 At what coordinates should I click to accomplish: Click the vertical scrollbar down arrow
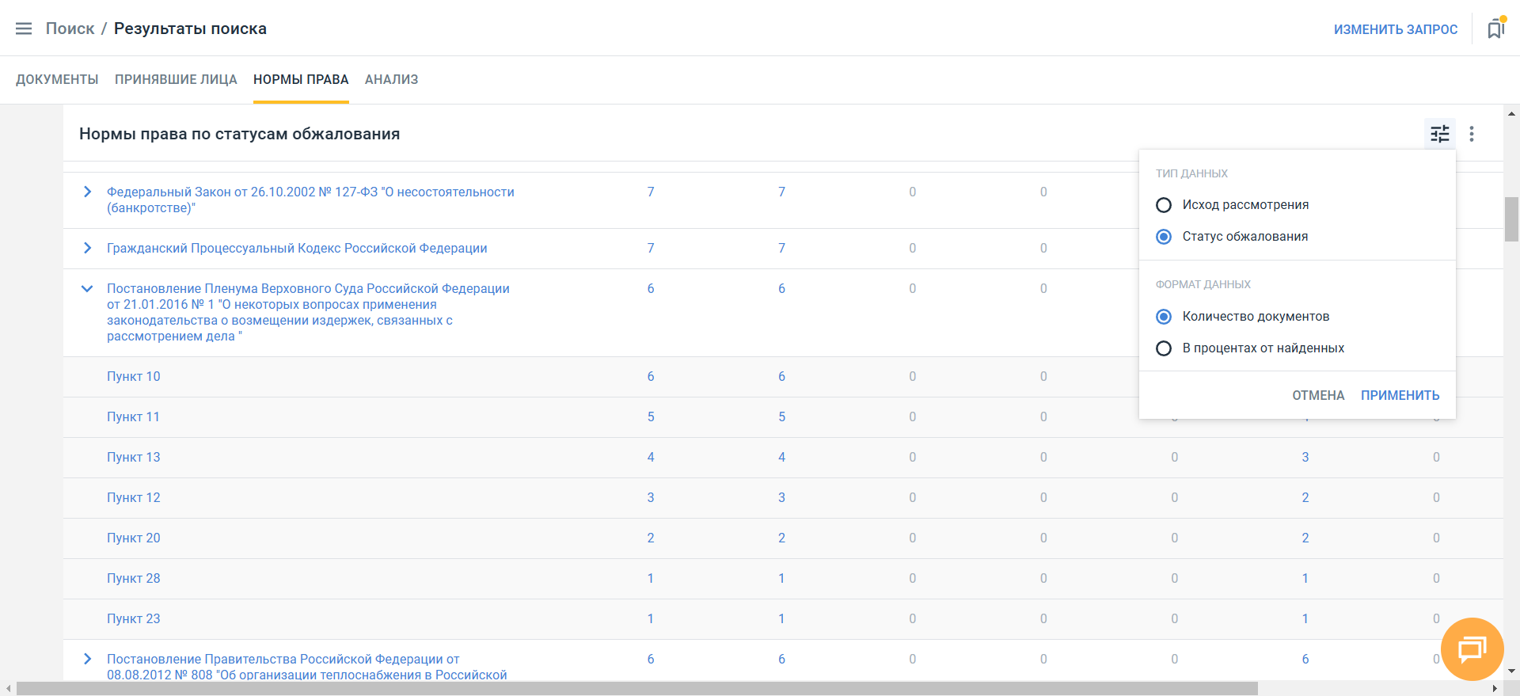(x=1511, y=671)
